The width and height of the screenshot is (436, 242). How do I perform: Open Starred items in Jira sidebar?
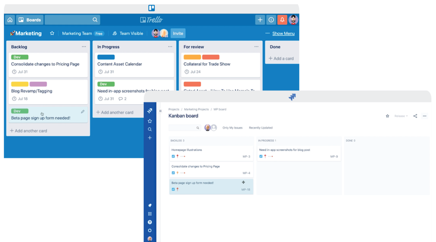coord(149,121)
